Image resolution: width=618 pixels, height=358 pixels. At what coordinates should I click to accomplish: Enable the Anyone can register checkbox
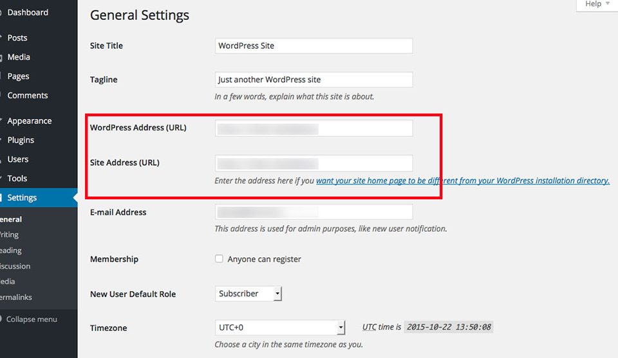(220, 259)
